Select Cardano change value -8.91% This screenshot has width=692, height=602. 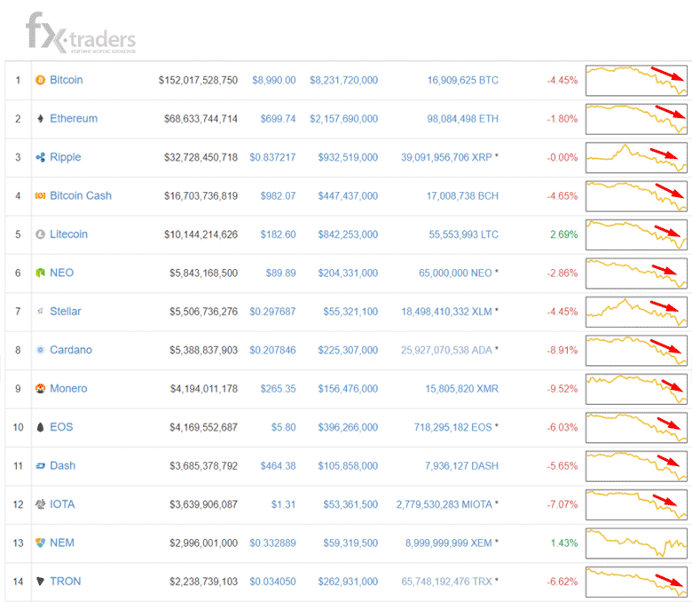pos(562,350)
